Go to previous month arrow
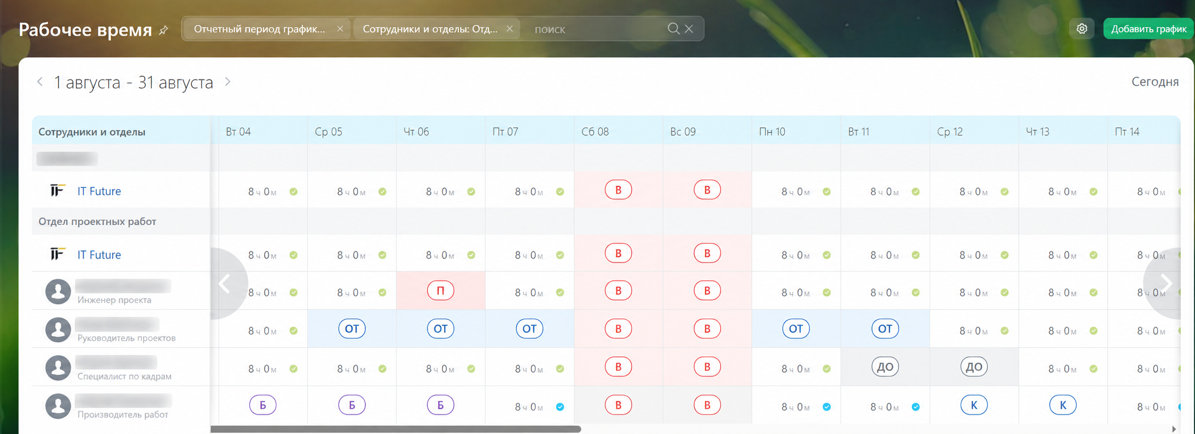 click(40, 82)
